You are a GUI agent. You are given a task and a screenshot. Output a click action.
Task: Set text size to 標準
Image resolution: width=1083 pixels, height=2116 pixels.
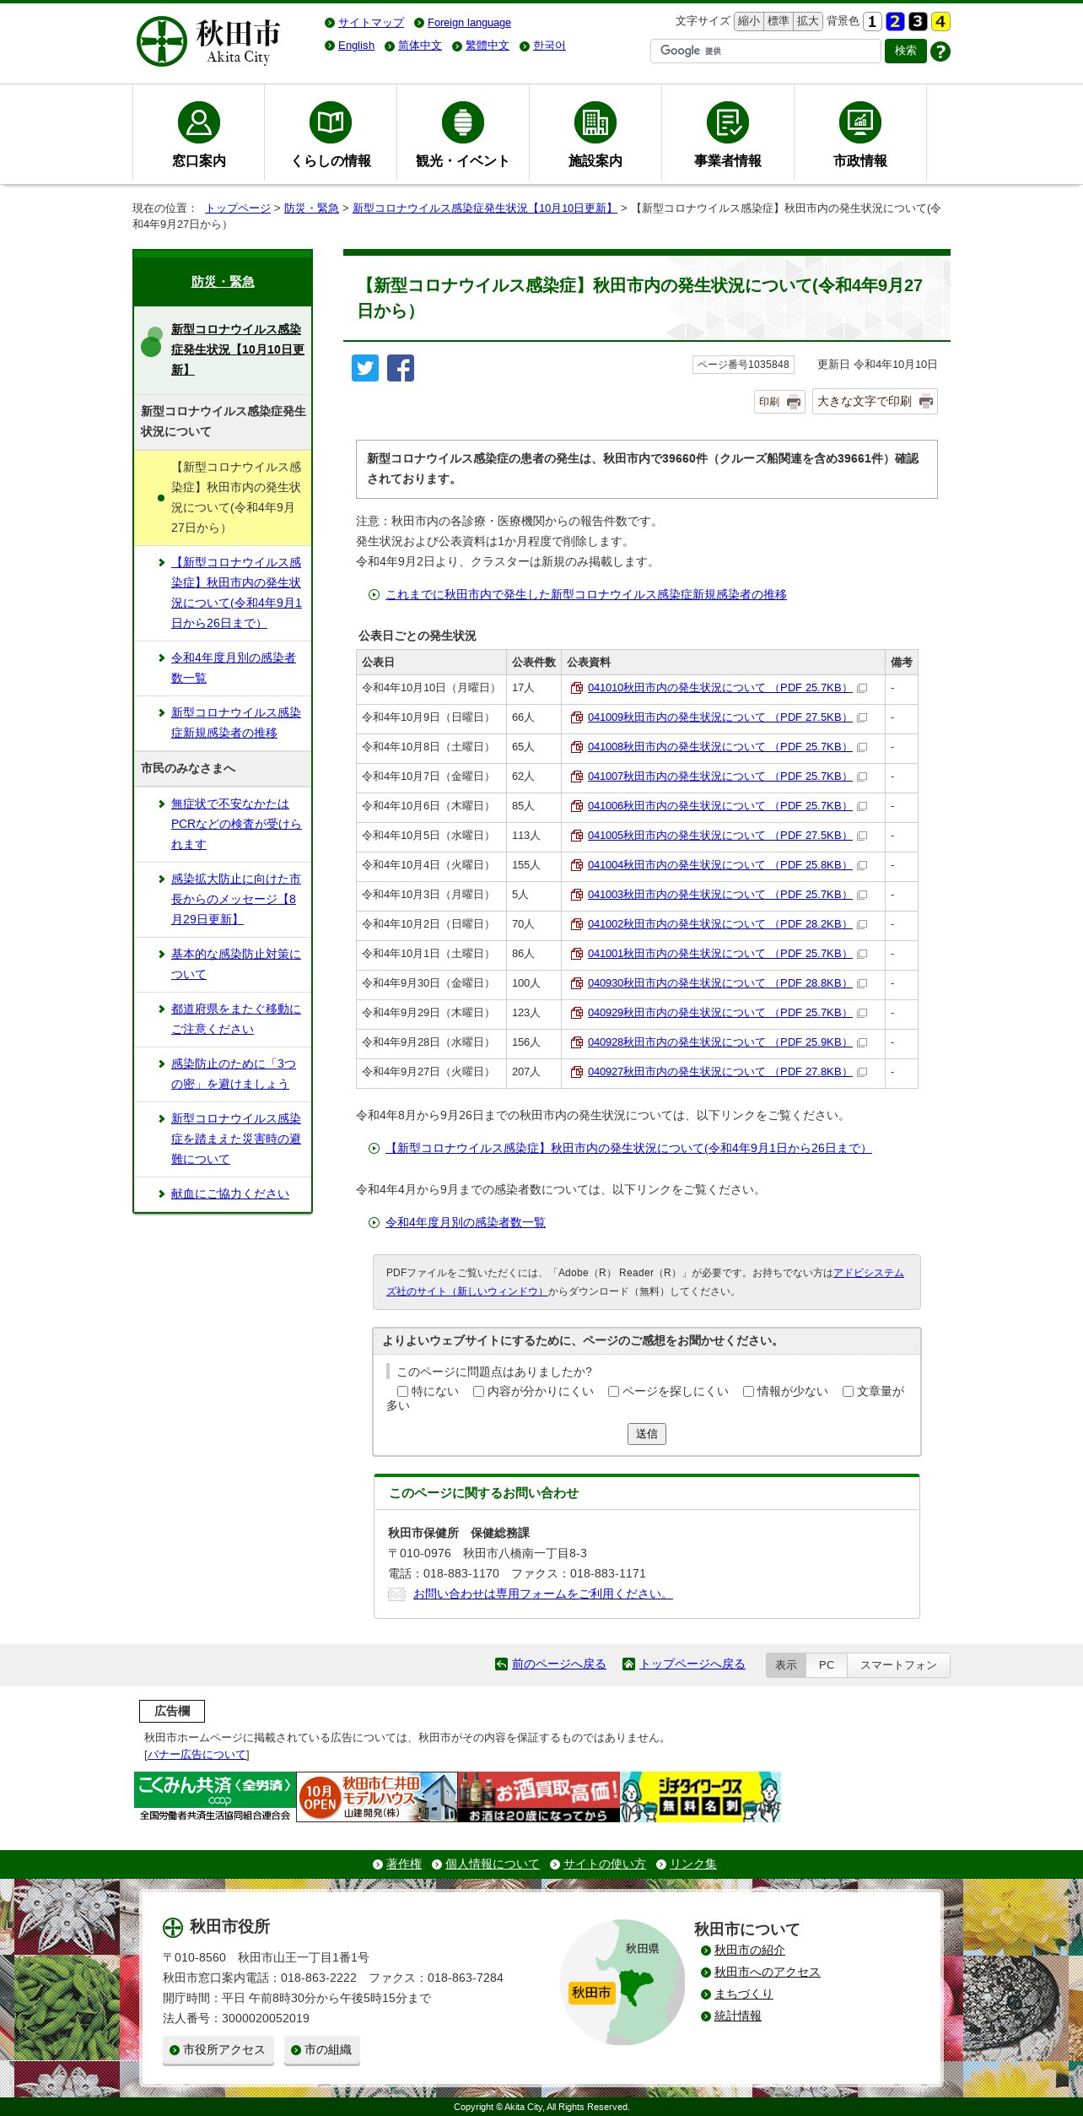pyautogui.click(x=779, y=21)
